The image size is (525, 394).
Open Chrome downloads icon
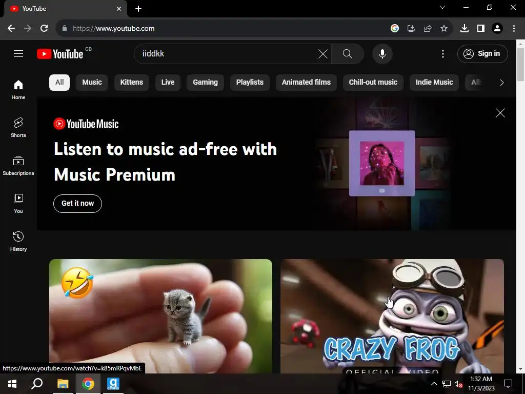click(x=464, y=29)
